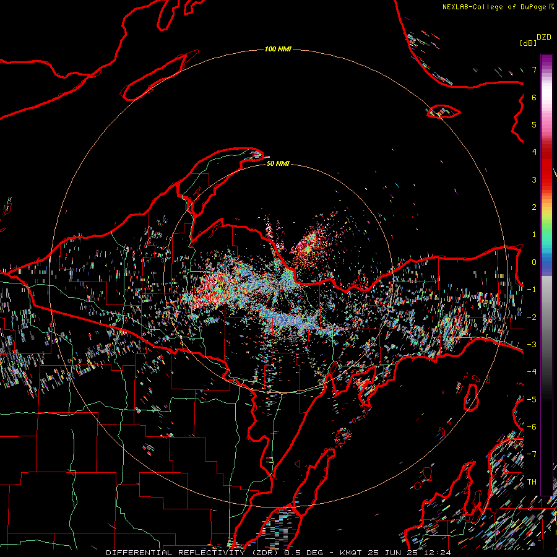Screen dimensions: 557x557
Task: Click the -3 value on color scale
Action: [532, 345]
